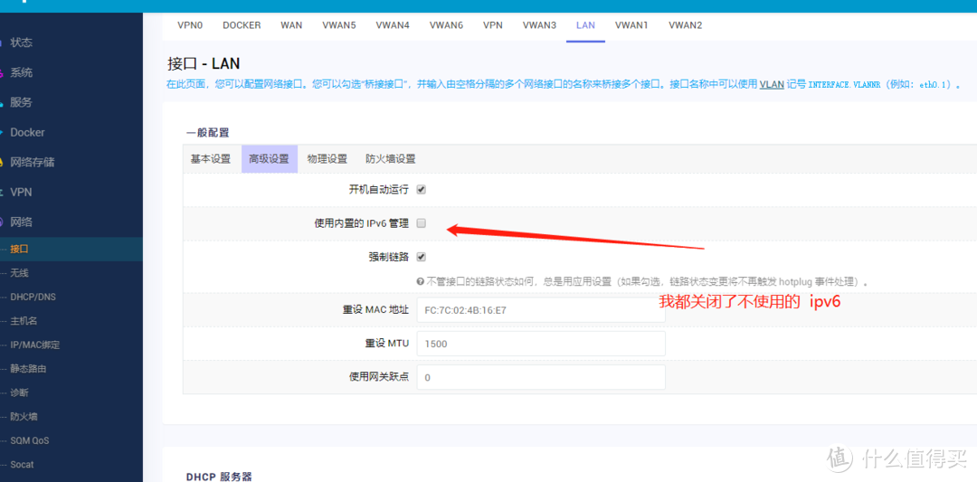Screen dimensions: 977x482
Task: Switch to 基本设置 tab
Action: (x=211, y=159)
